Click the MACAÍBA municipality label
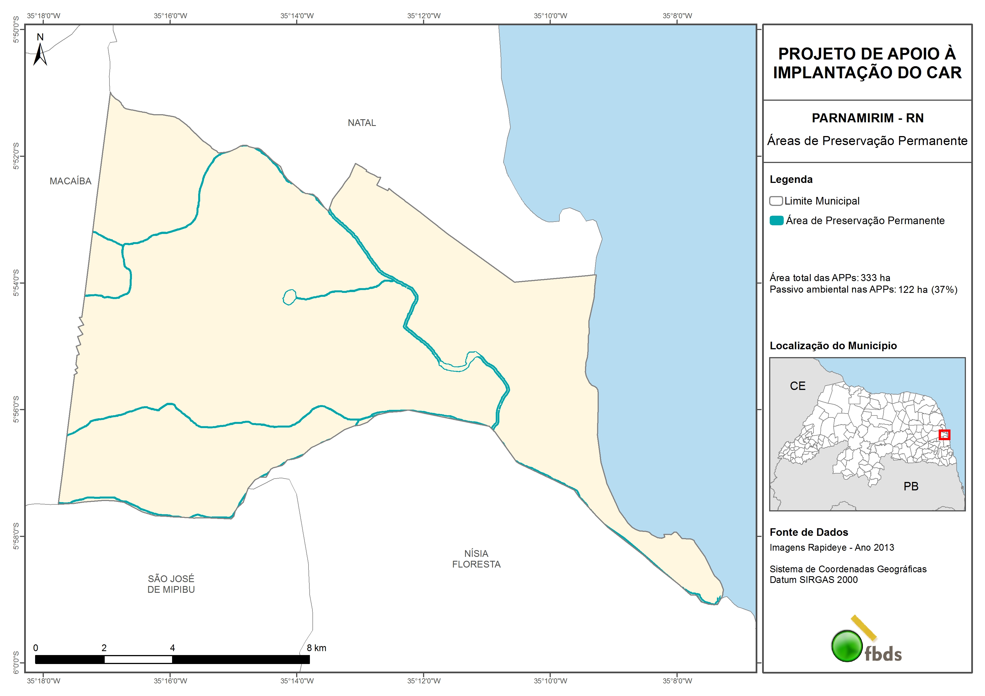The image size is (985, 696). (70, 182)
